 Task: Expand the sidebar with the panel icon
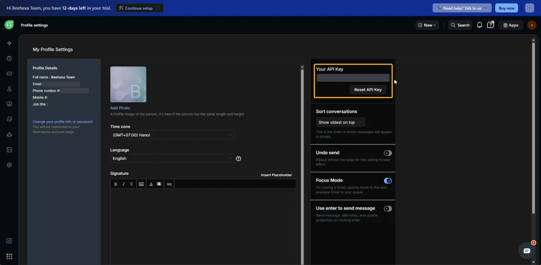coord(9,241)
